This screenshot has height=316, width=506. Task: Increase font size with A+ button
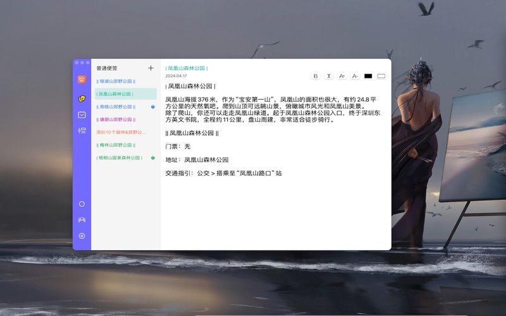(x=342, y=76)
